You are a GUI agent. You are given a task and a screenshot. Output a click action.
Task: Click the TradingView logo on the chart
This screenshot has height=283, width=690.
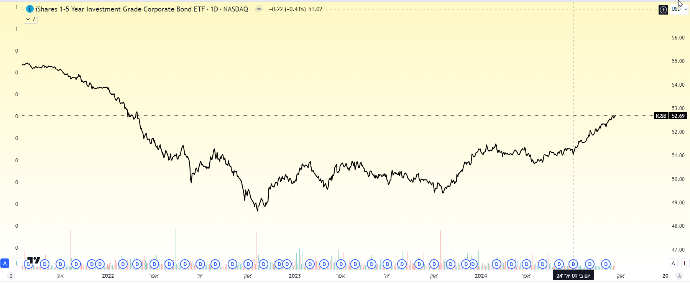34,260
